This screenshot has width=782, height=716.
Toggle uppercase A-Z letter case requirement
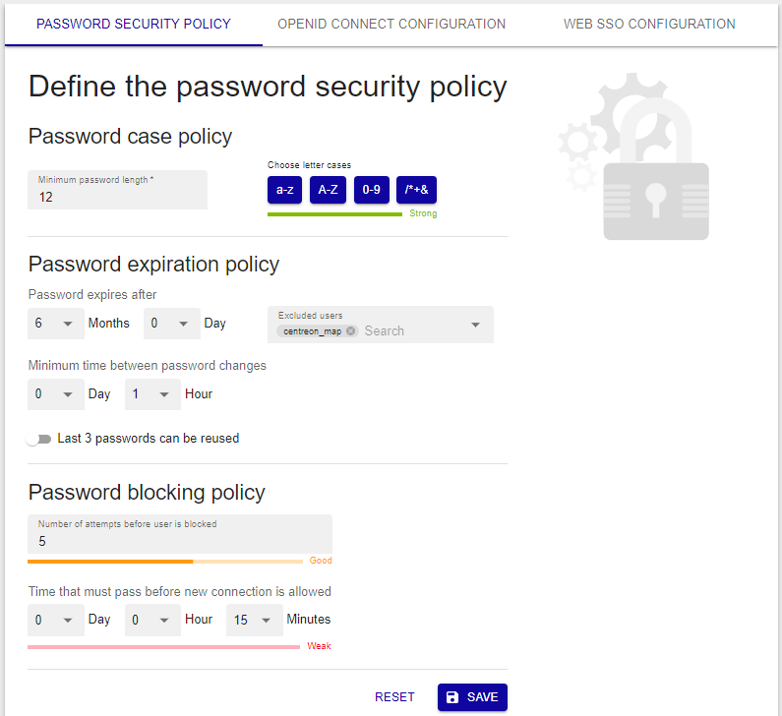pyautogui.click(x=328, y=190)
